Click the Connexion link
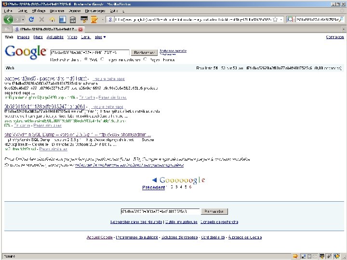This screenshot has height=260, width=347. (335, 37)
